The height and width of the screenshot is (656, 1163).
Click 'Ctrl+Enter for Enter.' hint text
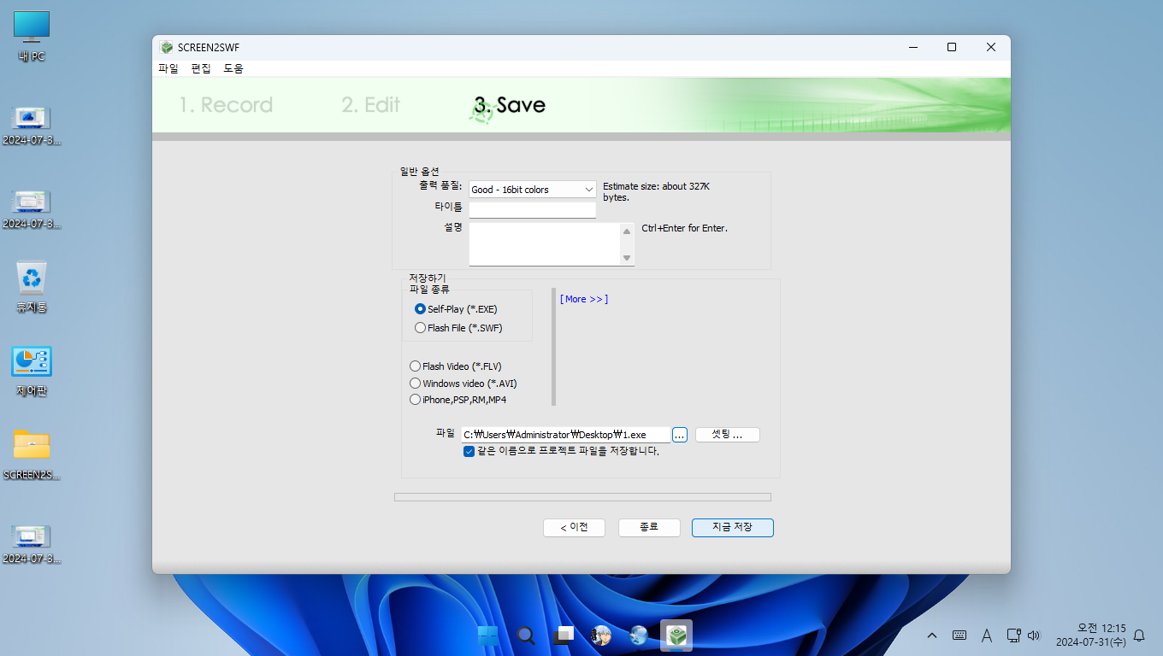tap(684, 228)
